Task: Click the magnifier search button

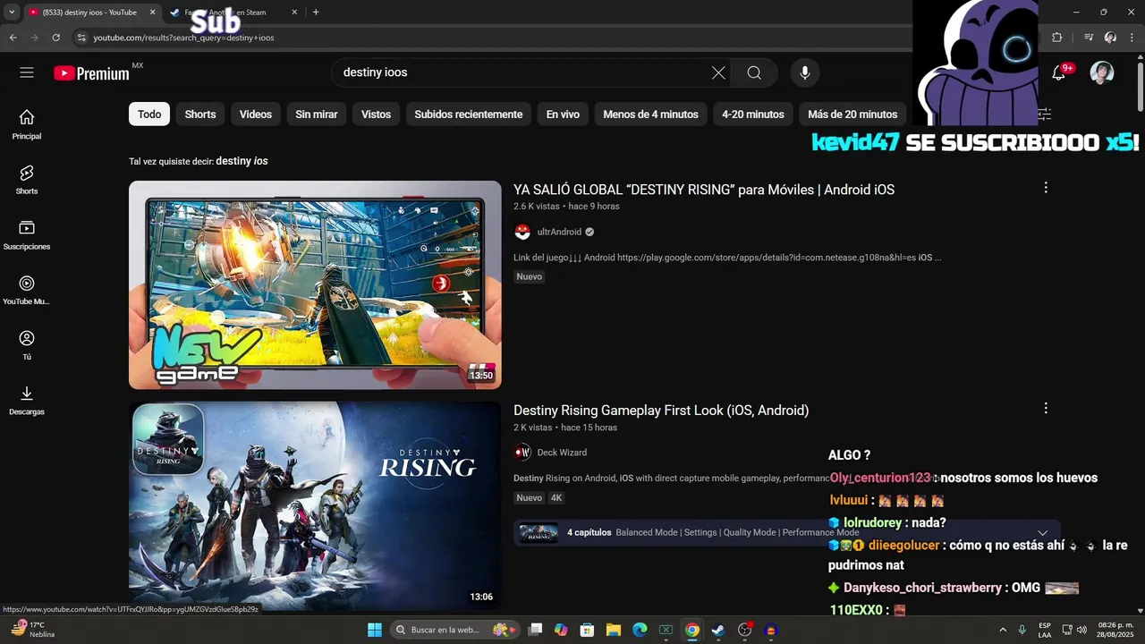Action: pyautogui.click(x=754, y=73)
